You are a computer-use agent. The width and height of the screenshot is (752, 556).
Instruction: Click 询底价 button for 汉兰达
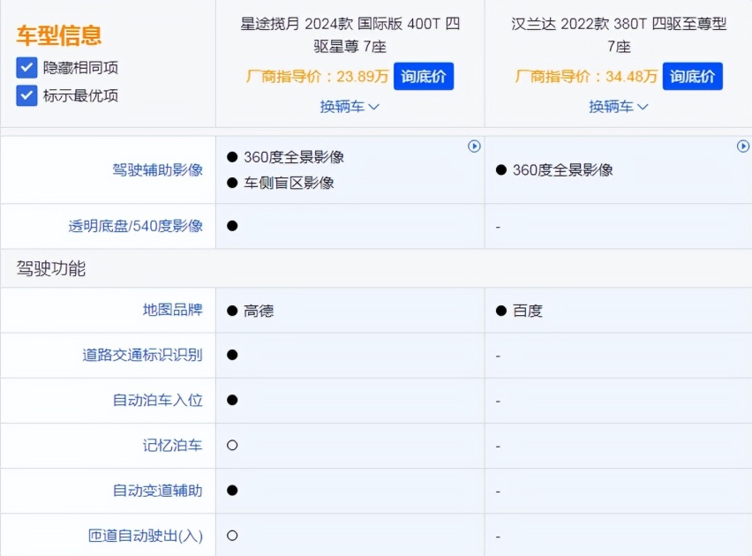(x=693, y=76)
